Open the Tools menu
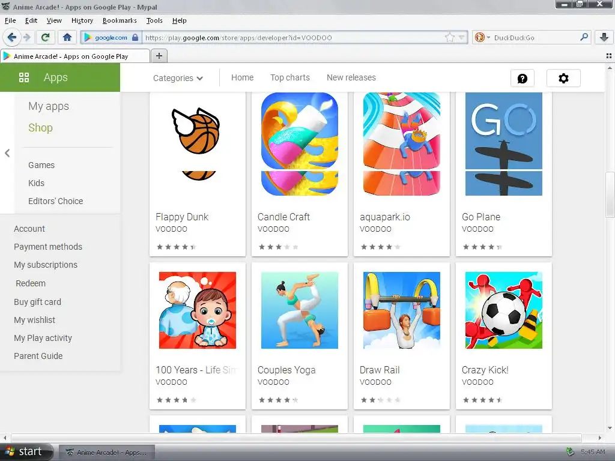The width and height of the screenshot is (615, 461). pyautogui.click(x=154, y=20)
